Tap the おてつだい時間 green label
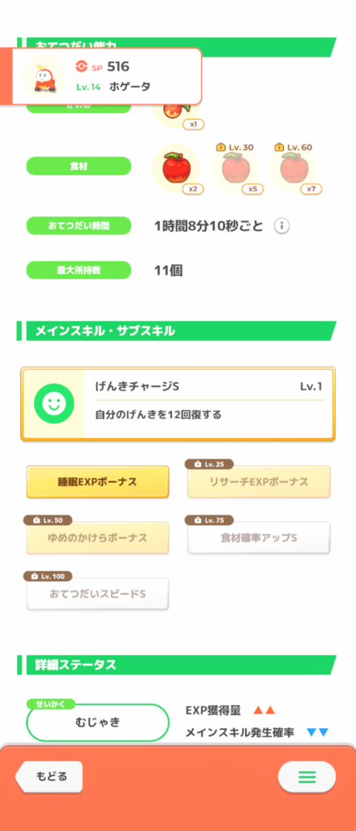 point(79,226)
